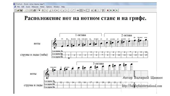Viewport: 170px width, 96px height.
Task: Open the File menu
Action: [x=18, y=7]
